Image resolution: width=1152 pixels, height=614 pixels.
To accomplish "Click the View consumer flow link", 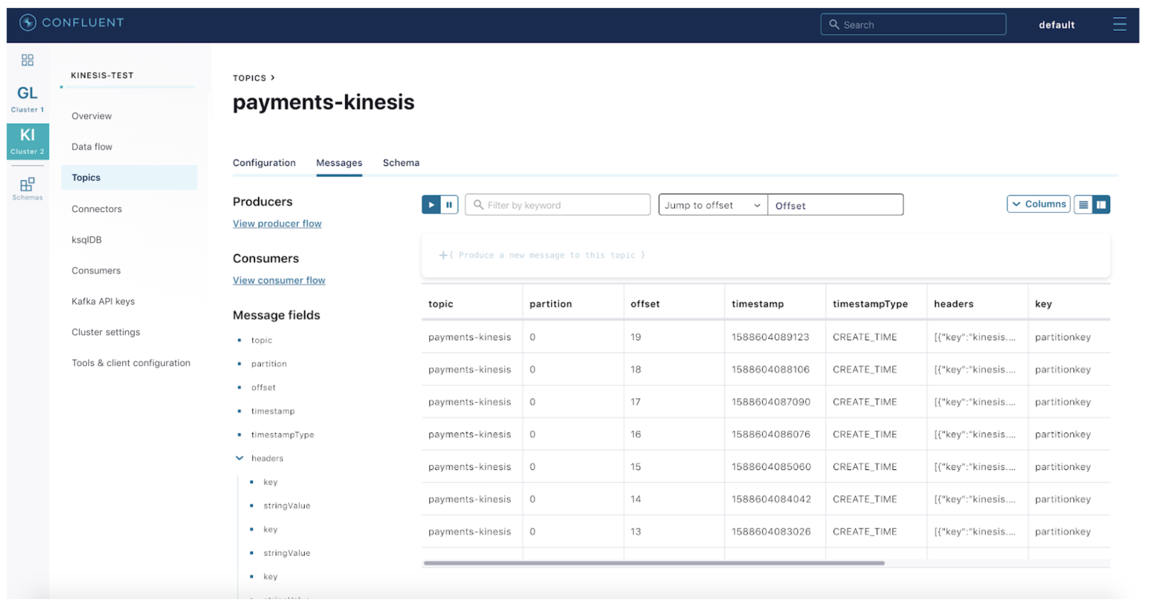I will (279, 281).
